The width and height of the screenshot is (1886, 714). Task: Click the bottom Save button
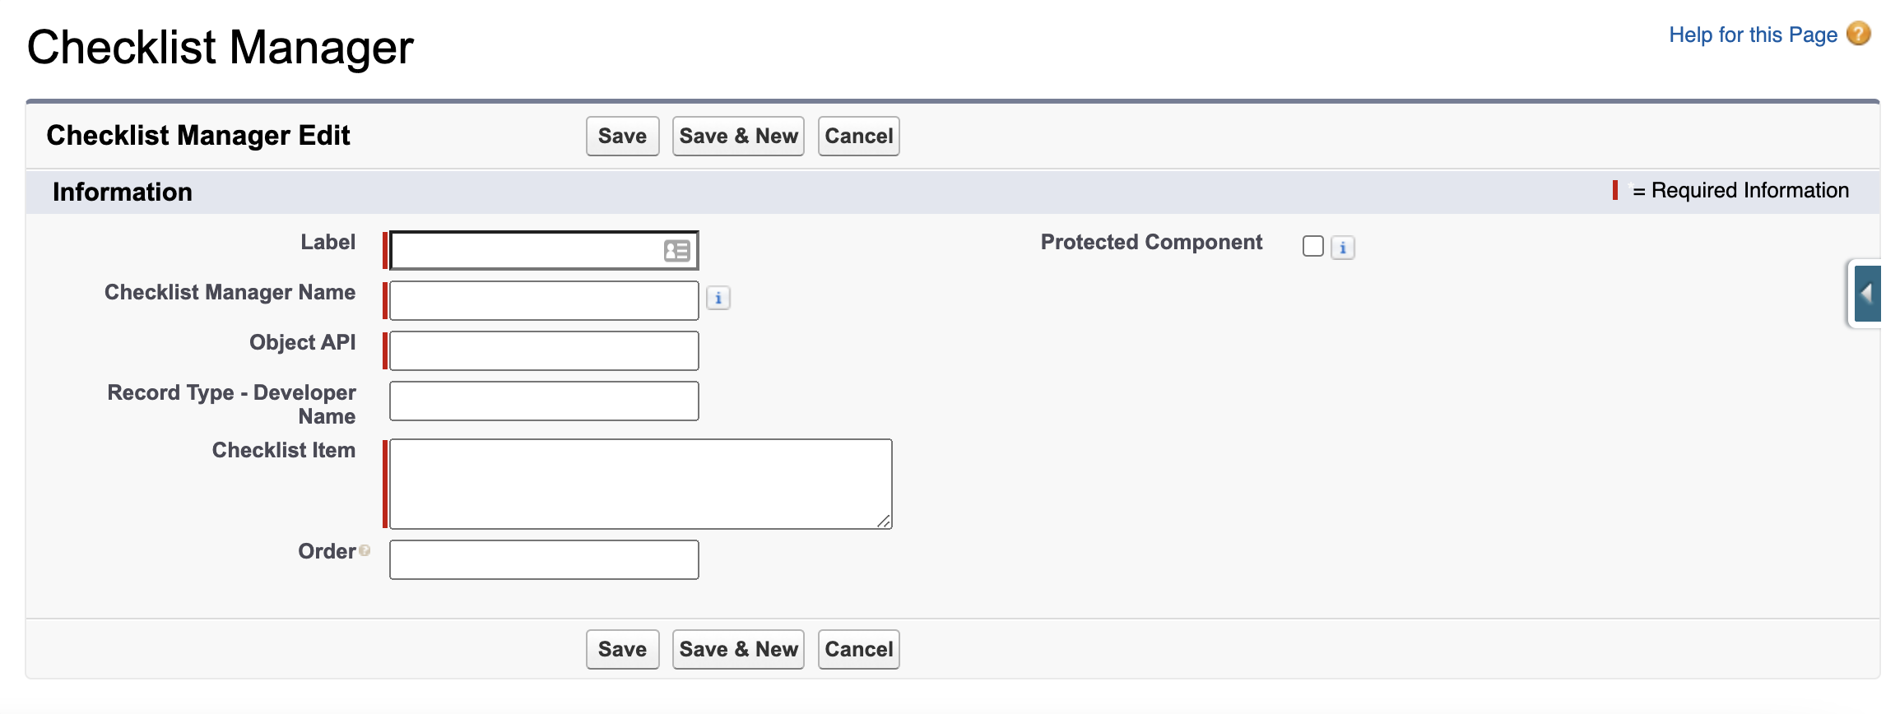(622, 649)
